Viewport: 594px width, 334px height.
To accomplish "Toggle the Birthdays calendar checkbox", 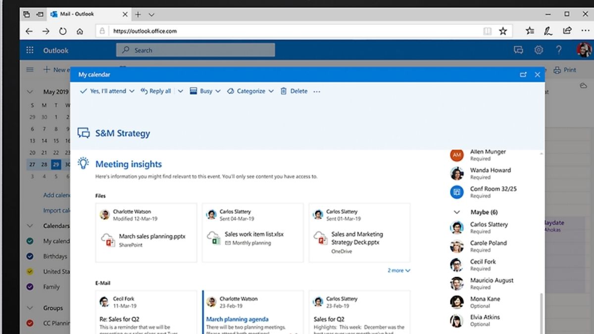I will click(x=30, y=256).
